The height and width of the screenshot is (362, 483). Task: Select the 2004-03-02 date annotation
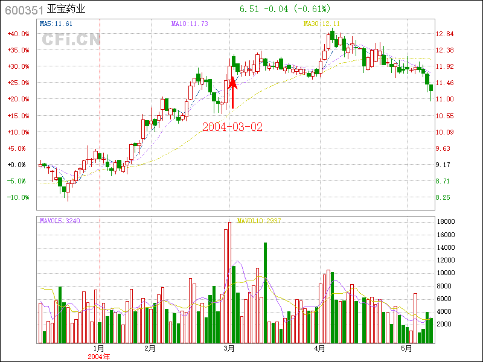(232, 127)
